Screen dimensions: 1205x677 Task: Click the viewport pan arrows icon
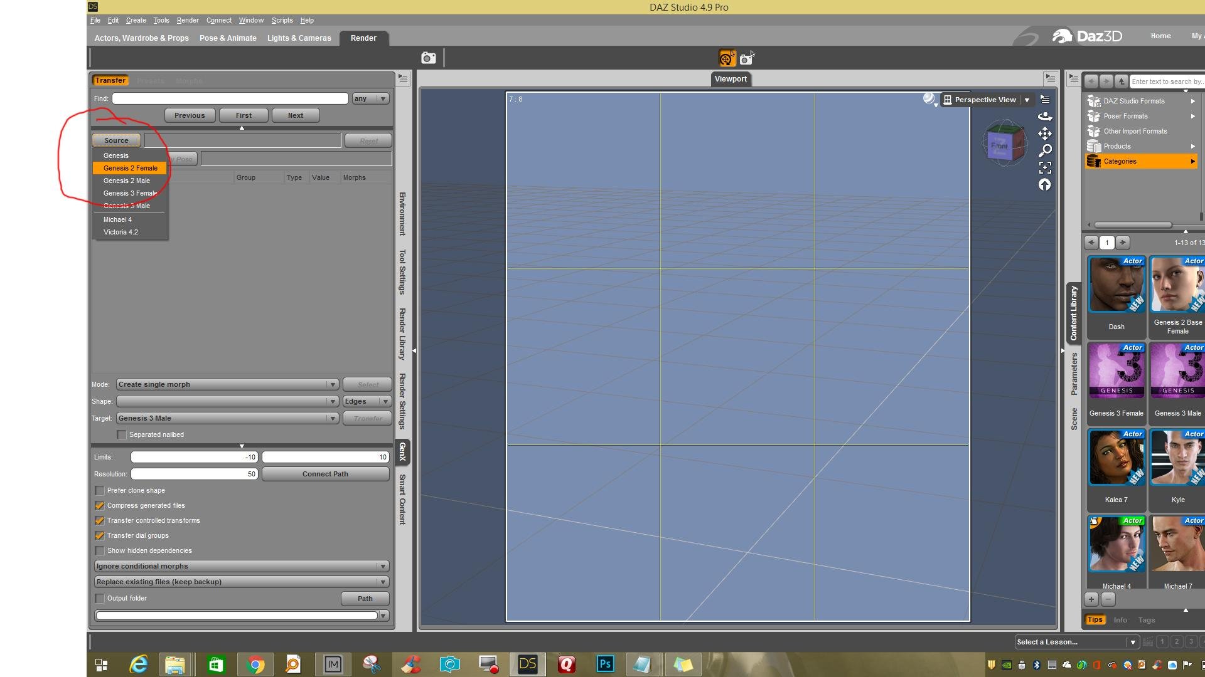coord(1045,134)
